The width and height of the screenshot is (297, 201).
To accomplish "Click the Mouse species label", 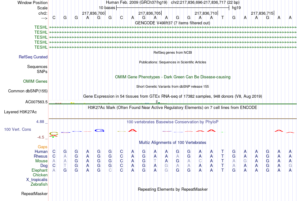I will coord(41,161).
